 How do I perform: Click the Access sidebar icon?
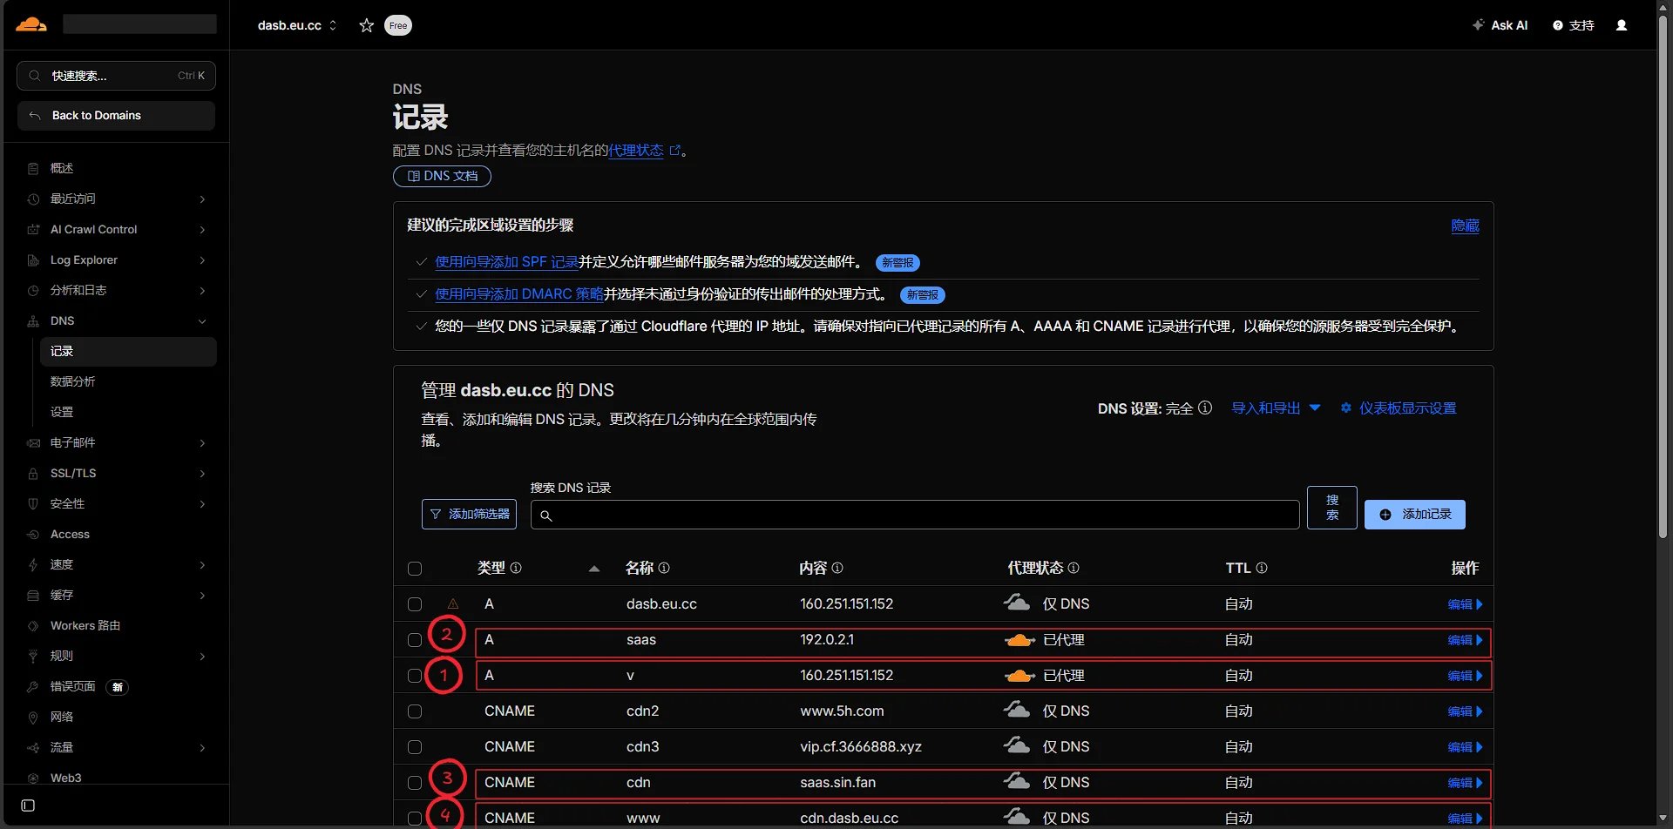pyautogui.click(x=33, y=535)
